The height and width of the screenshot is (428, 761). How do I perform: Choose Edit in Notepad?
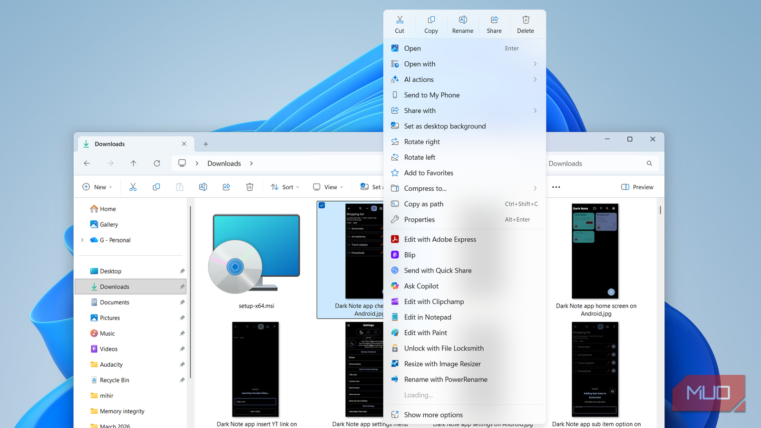pos(465,317)
